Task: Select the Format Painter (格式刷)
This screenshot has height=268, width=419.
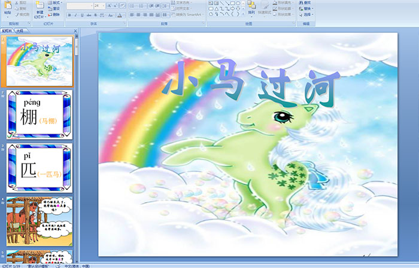Action: click(x=23, y=14)
